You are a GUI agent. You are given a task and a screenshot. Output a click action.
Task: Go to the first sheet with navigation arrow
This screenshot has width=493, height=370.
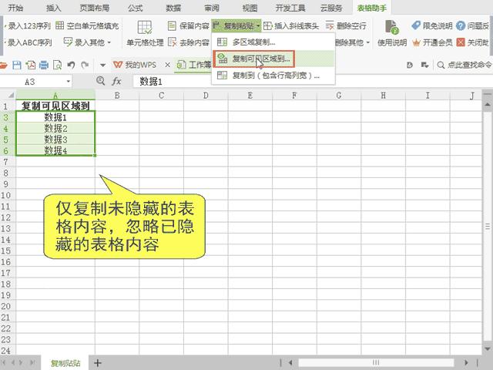[4, 363]
